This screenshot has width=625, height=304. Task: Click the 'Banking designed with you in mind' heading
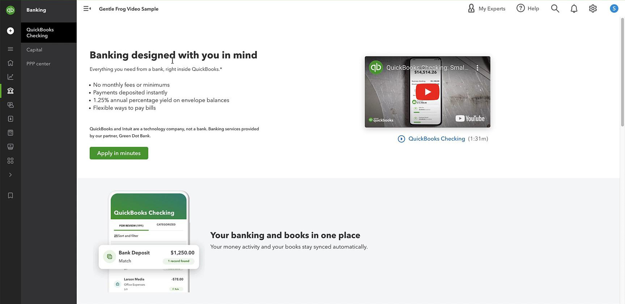[174, 55]
